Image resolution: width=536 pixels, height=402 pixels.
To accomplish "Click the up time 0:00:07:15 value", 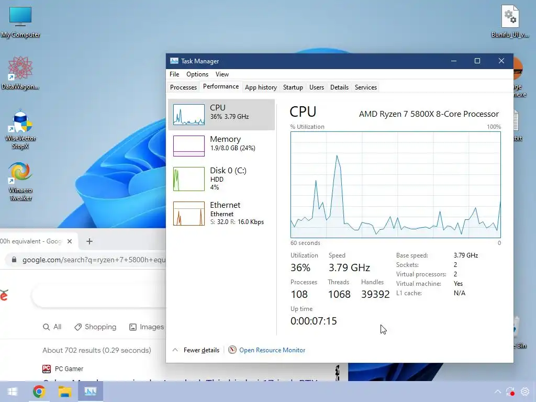I will click(x=314, y=321).
